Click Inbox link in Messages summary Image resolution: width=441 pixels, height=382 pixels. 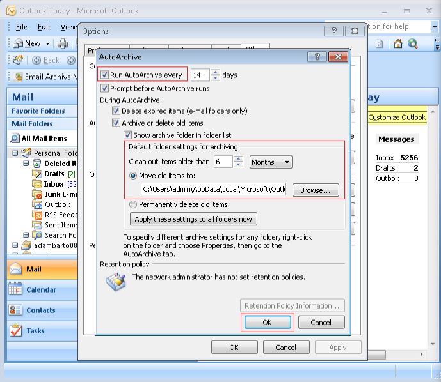point(385,158)
